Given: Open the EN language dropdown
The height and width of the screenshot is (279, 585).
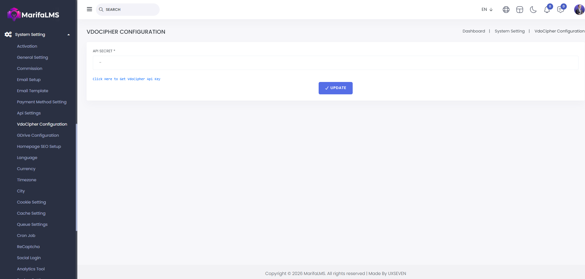Looking at the screenshot, I should [x=487, y=10].
